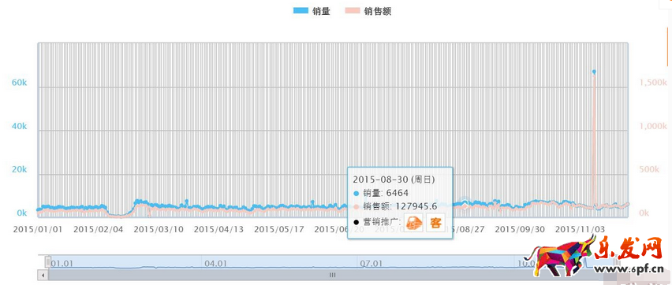
Task: Click 01.01 marker in the range navigator
Action: (x=62, y=263)
